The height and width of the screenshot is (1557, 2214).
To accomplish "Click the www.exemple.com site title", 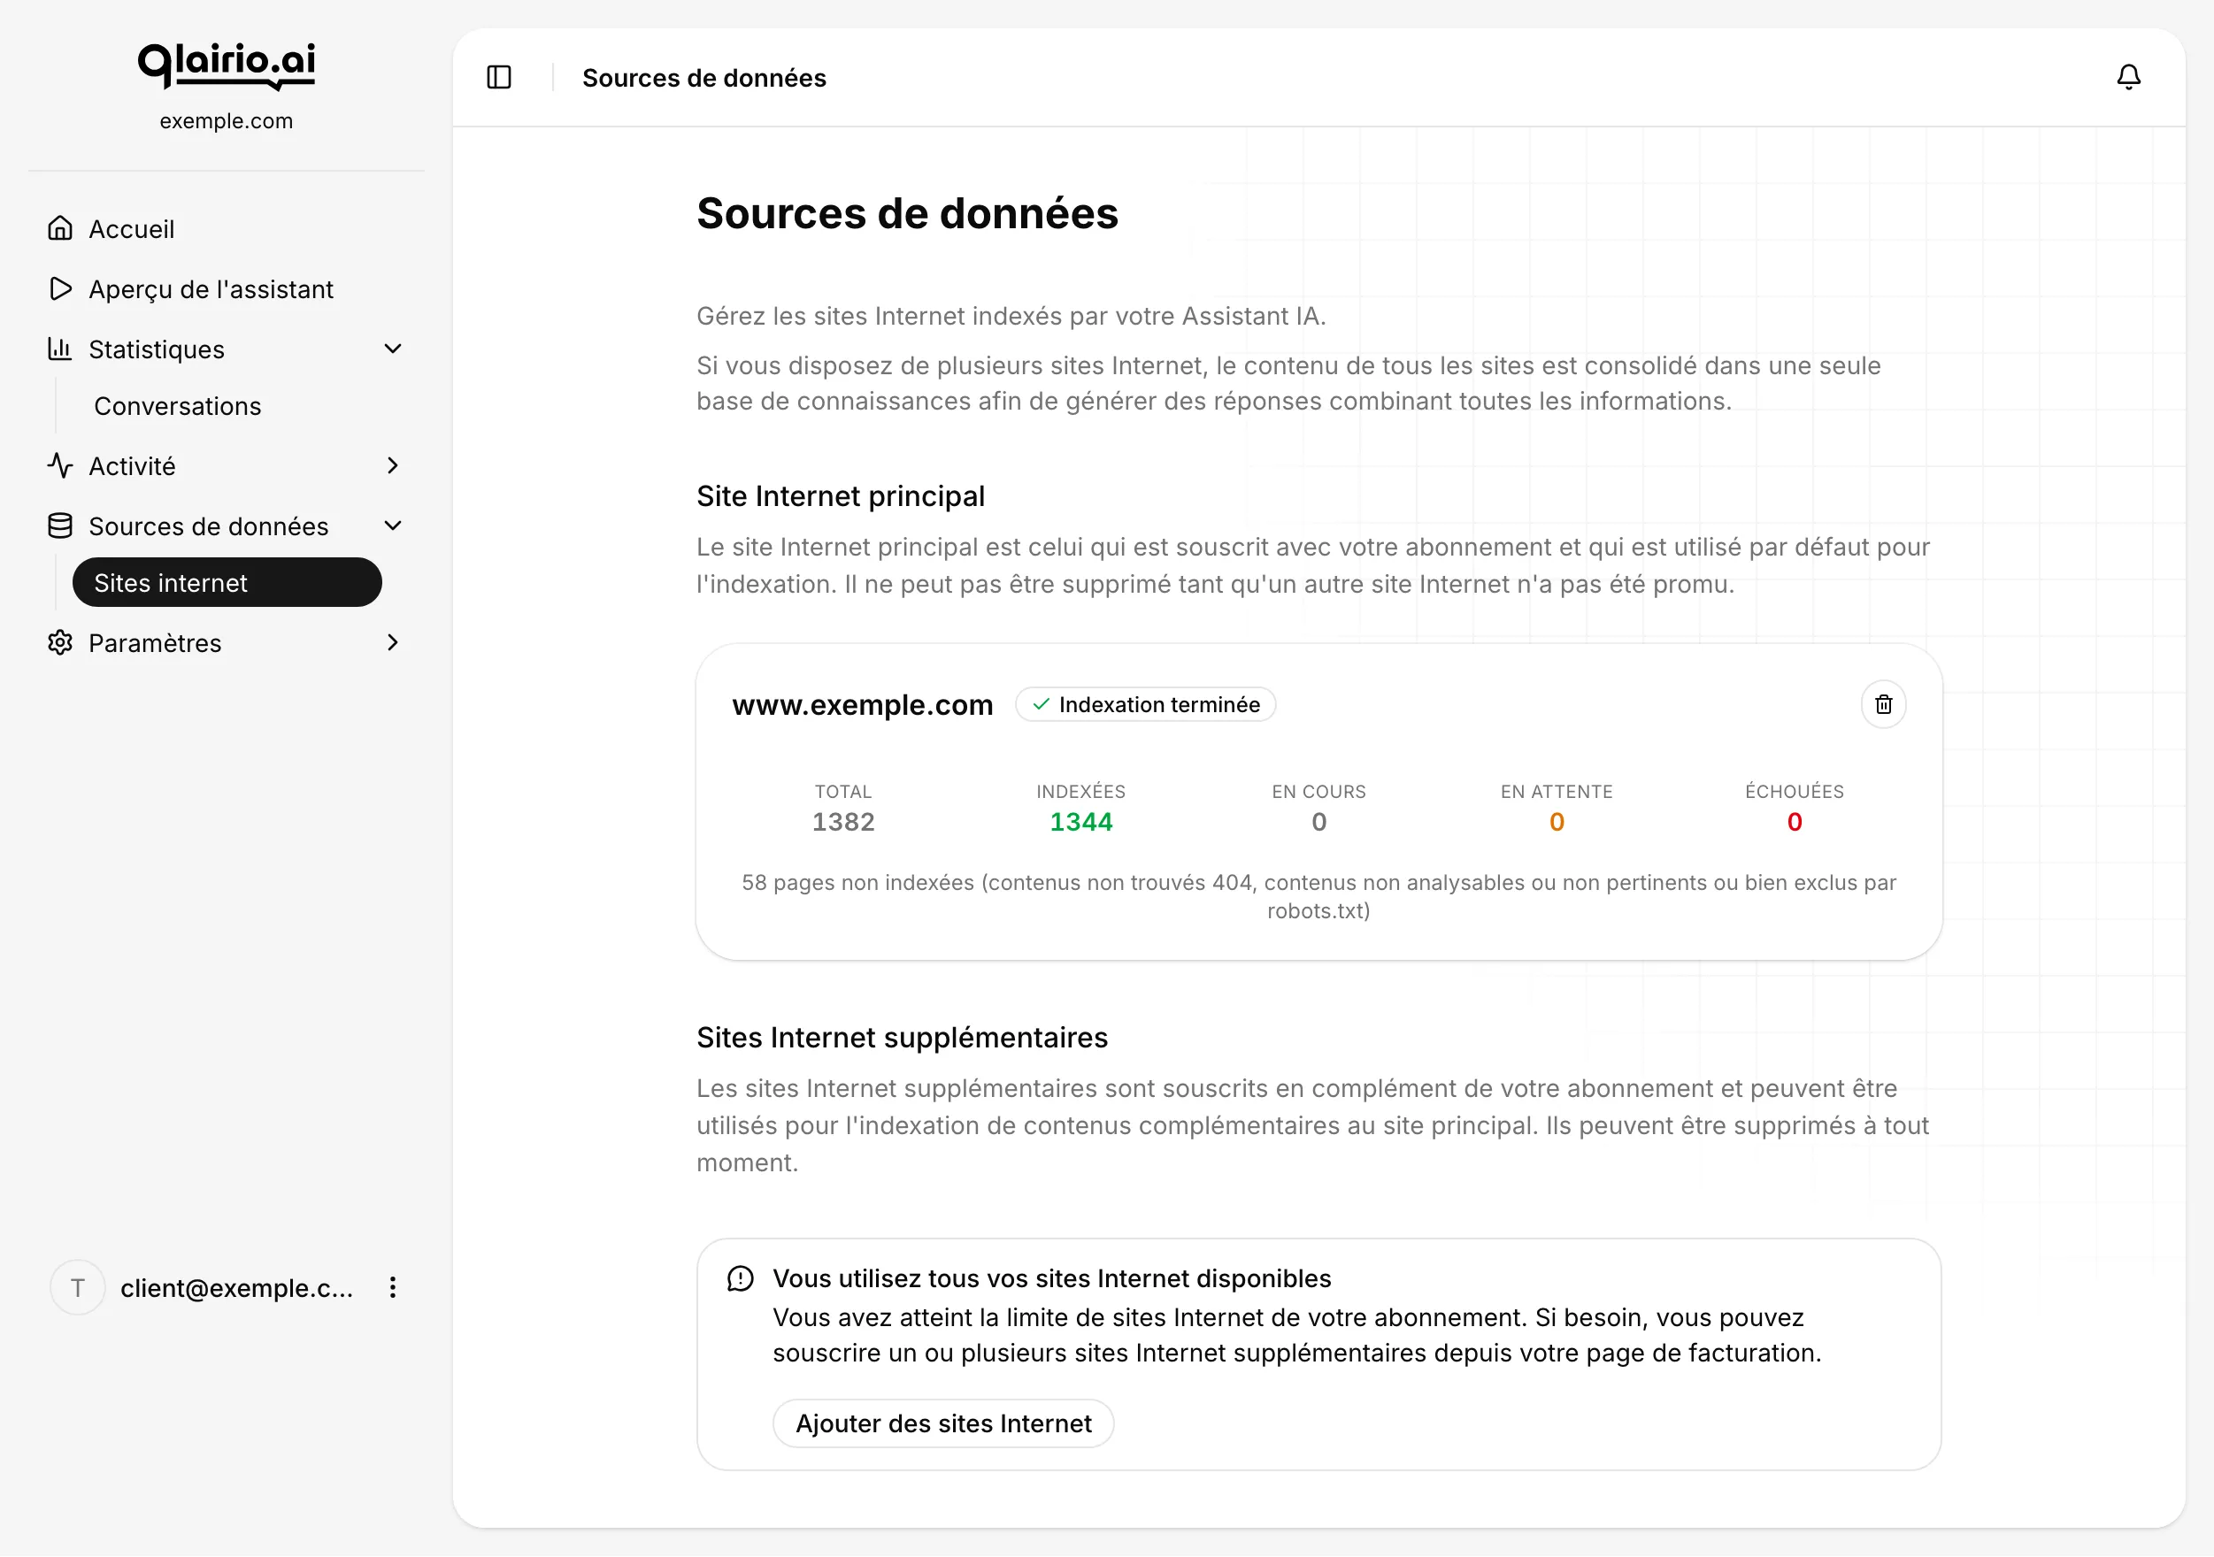I will pos(863,705).
